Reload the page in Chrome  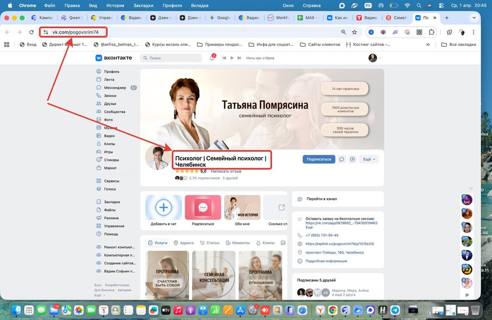(x=31, y=32)
